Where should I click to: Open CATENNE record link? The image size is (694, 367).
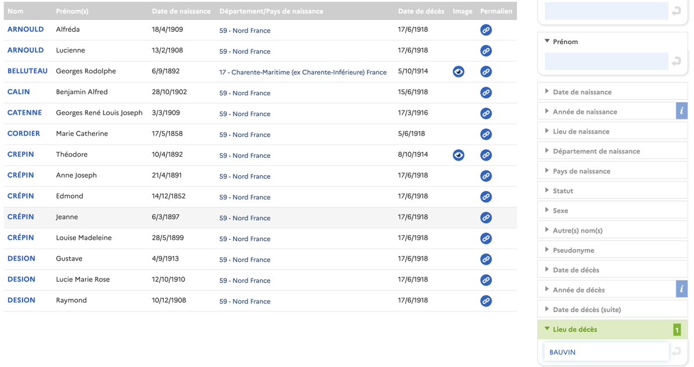click(24, 113)
